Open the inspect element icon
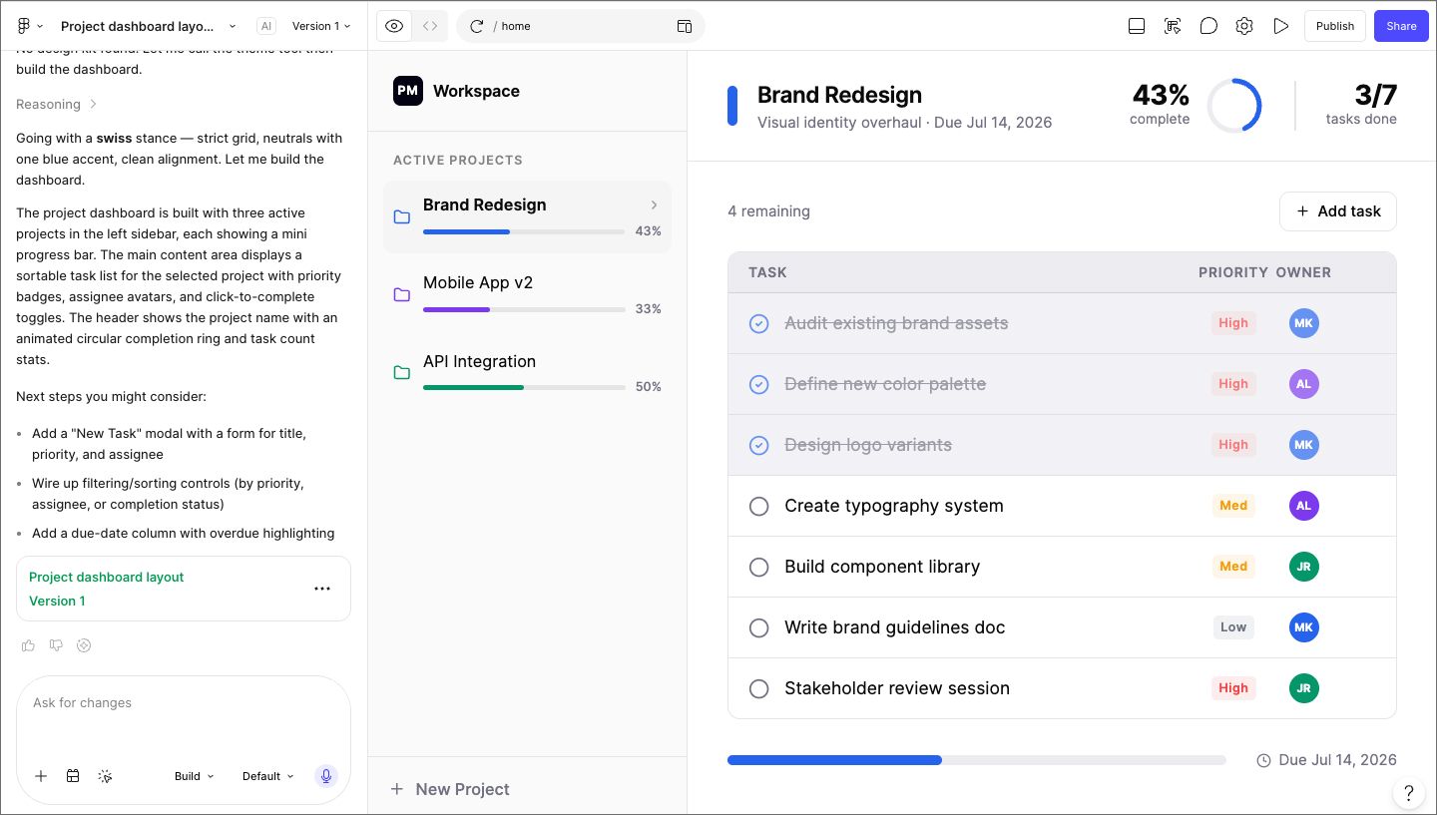 pos(1173,26)
